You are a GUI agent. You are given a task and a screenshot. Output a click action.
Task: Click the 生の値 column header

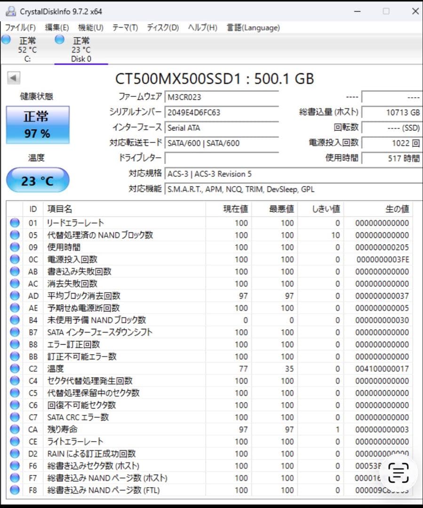[378, 209]
